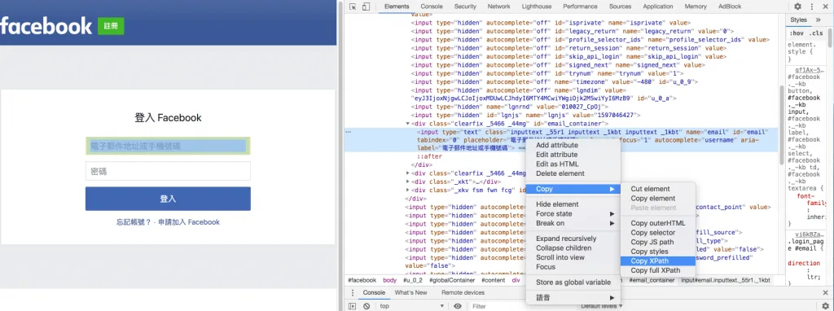The width and height of the screenshot is (834, 311).
Task: Expand the _xkt div node
Action: (x=408, y=182)
